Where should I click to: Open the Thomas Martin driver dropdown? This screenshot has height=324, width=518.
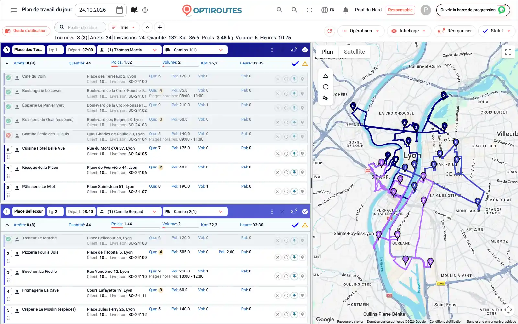(x=129, y=50)
